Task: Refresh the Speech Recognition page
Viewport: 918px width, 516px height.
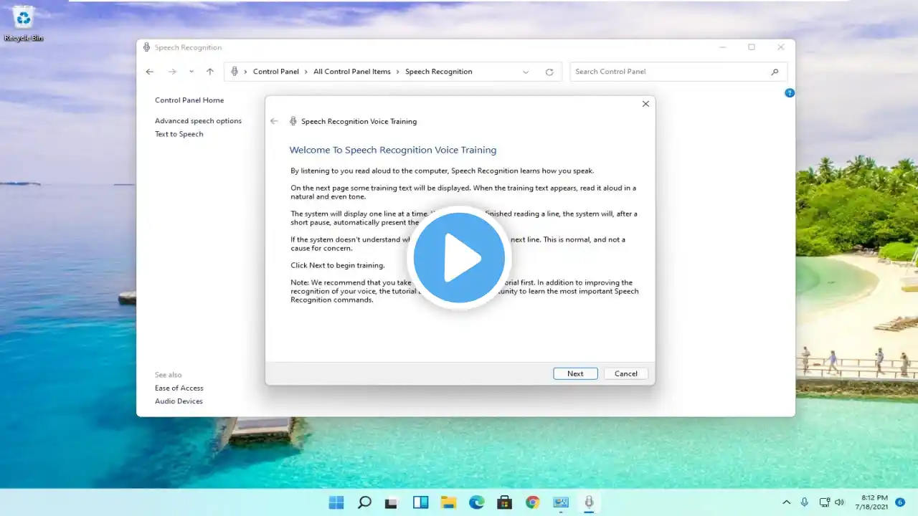Action: (x=549, y=72)
